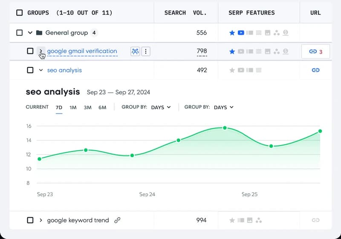341x239 pixels.
Task: Click dollar icon in google gmail verification row
Action: (286, 51)
